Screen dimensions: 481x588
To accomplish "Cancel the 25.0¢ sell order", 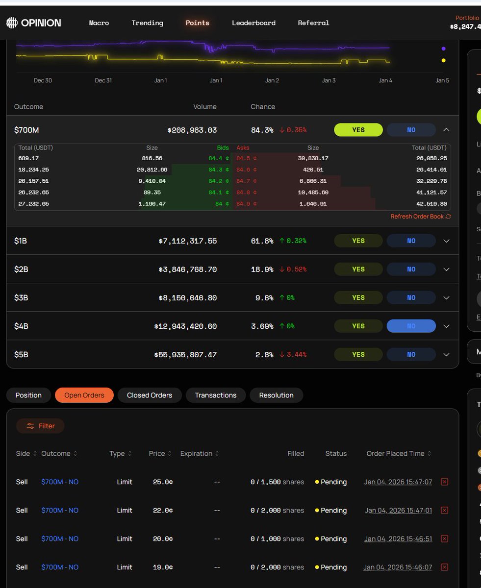I will 444,482.
